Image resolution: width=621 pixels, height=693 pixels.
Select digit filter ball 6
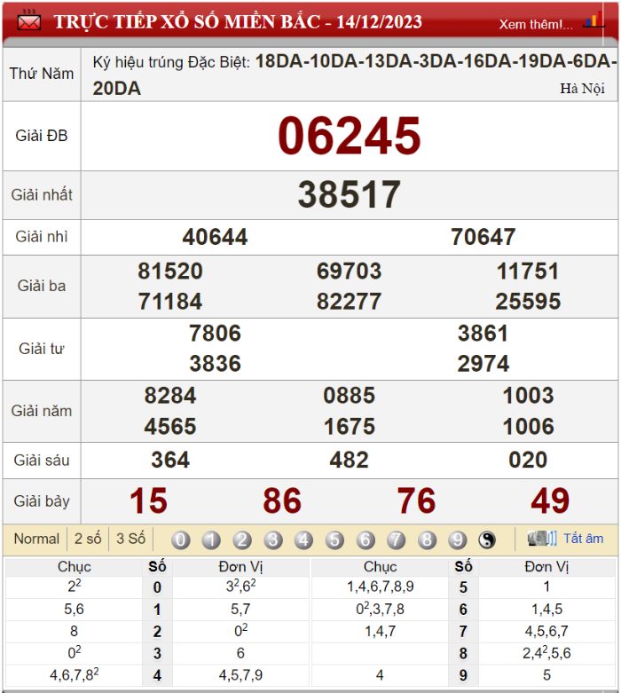(366, 539)
